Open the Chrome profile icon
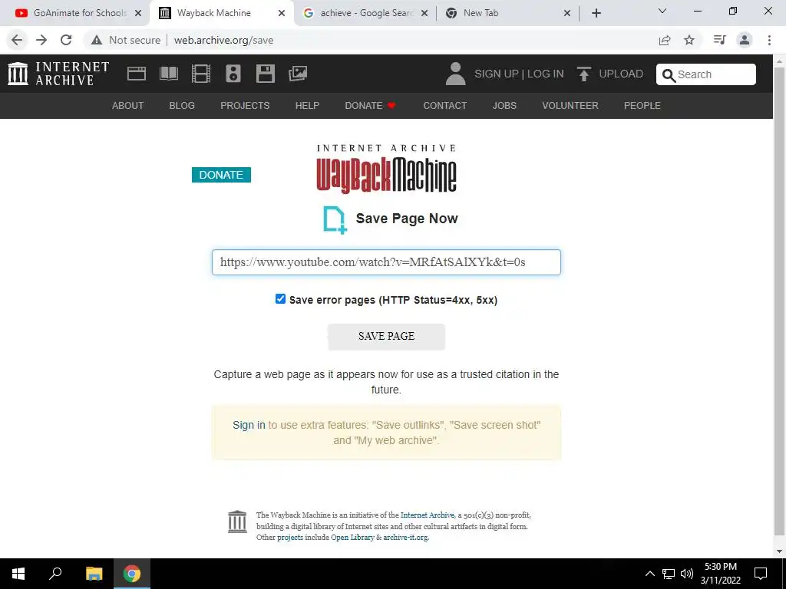Image resolution: width=786 pixels, height=589 pixels. pos(745,40)
